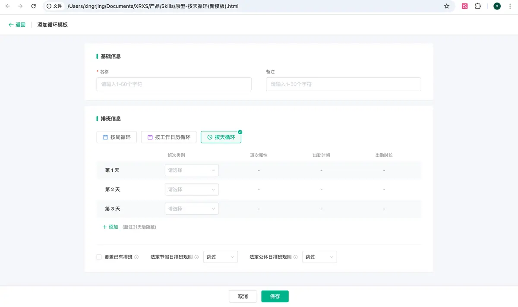This screenshot has height=307, width=518.
Task: Bookmark this page with star icon
Action: pos(447,6)
